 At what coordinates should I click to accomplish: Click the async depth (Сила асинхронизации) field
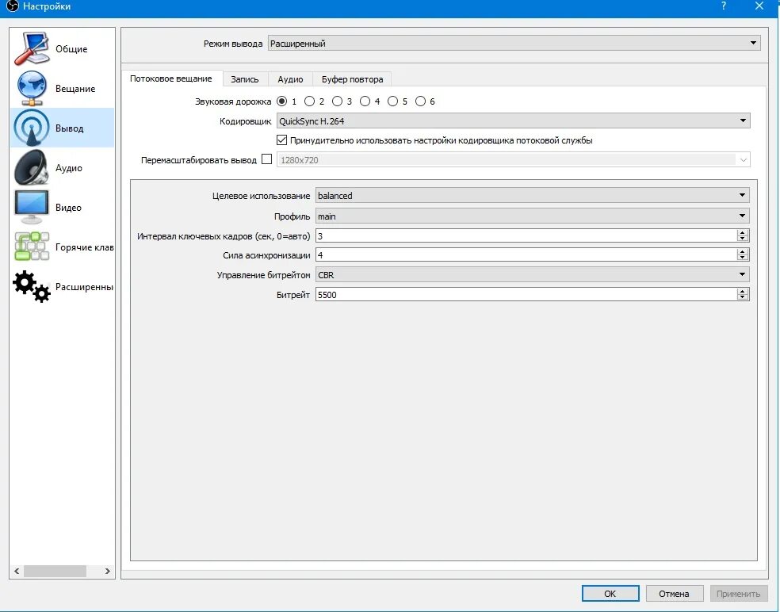(526, 254)
